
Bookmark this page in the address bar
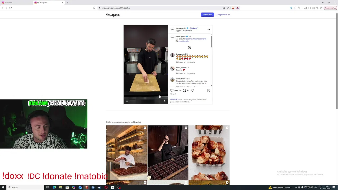(94, 8)
